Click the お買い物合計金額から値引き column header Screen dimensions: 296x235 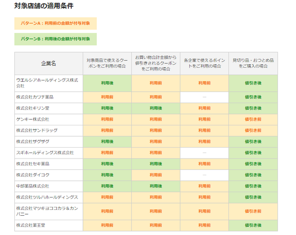[x=156, y=64]
